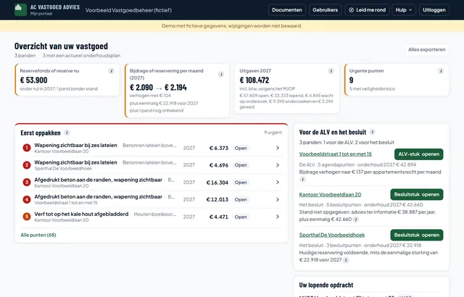Screen dimensions: 464x297
Task: Click info icon beside Voor de ALV heading
Action: (373, 132)
